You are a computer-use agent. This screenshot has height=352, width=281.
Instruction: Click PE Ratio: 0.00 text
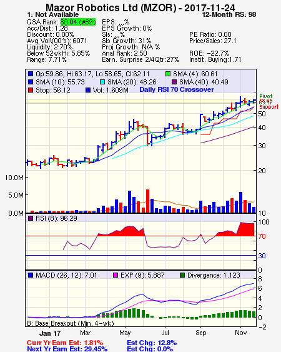pos(210,34)
